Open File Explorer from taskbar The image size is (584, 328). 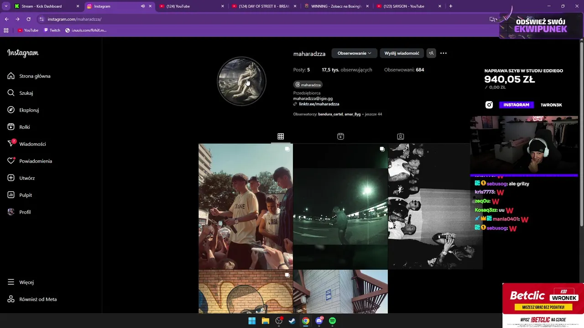coord(265,321)
